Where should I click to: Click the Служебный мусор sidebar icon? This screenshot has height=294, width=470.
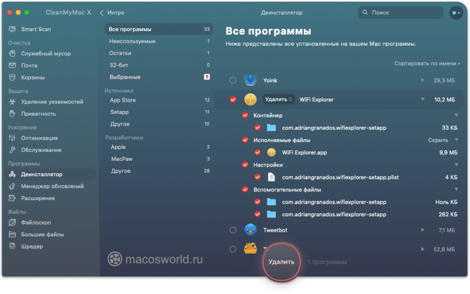pyautogui.click(x=12, y=53)
